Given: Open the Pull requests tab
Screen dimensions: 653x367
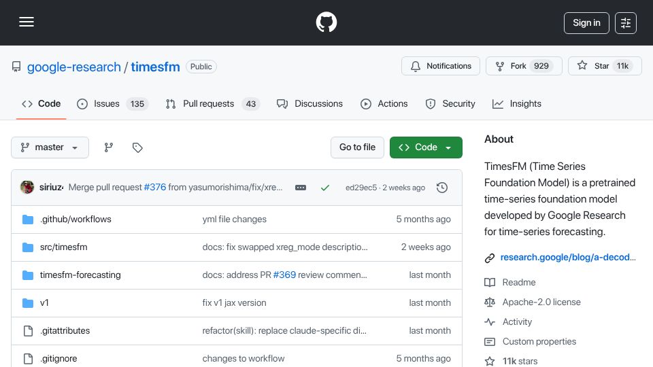Looking at the screenshot, I should coord(212,103).
